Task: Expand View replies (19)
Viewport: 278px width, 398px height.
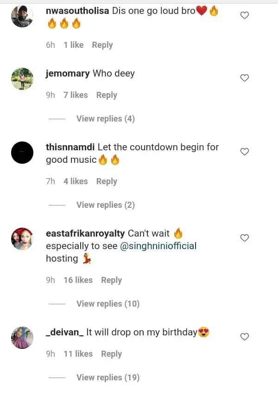Action: pyautogui.click(x=107, y=378)
